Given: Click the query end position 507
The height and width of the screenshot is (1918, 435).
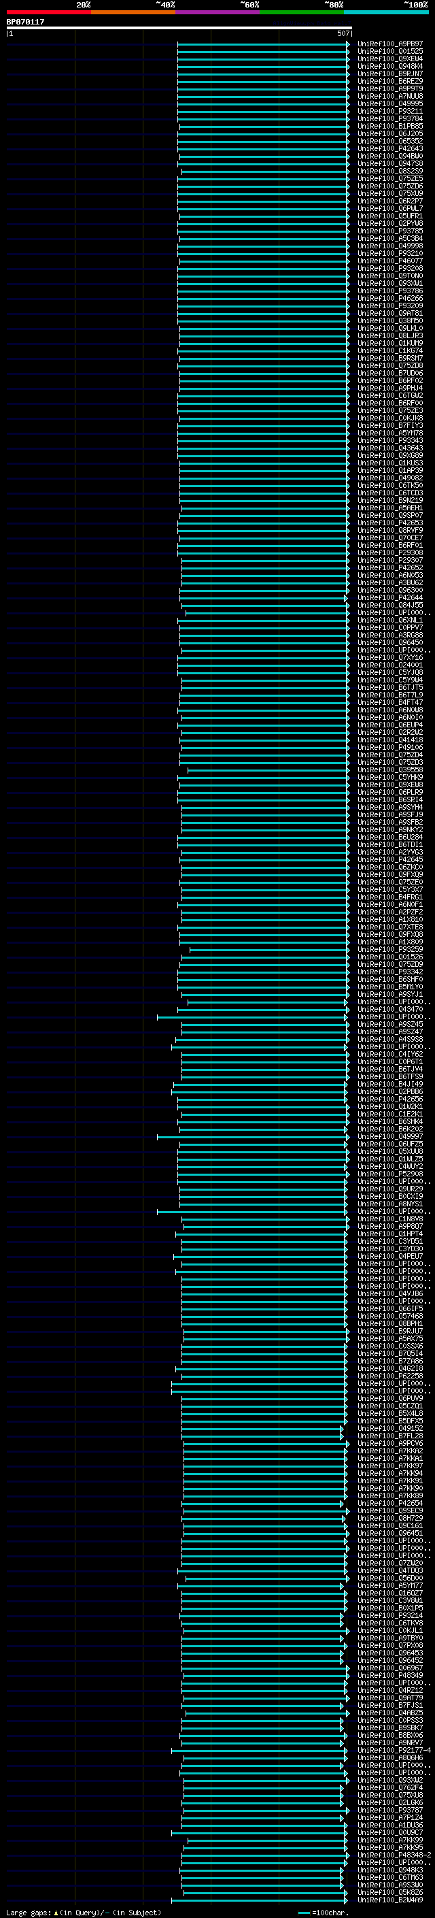Looking at the screenshot, I should (x=343, y=33).
